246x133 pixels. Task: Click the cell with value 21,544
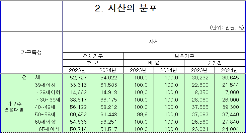(x=230, y=85)
